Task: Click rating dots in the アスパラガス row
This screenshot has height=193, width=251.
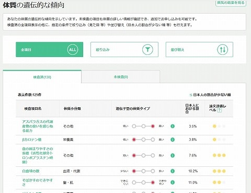Action: point(219,126)
